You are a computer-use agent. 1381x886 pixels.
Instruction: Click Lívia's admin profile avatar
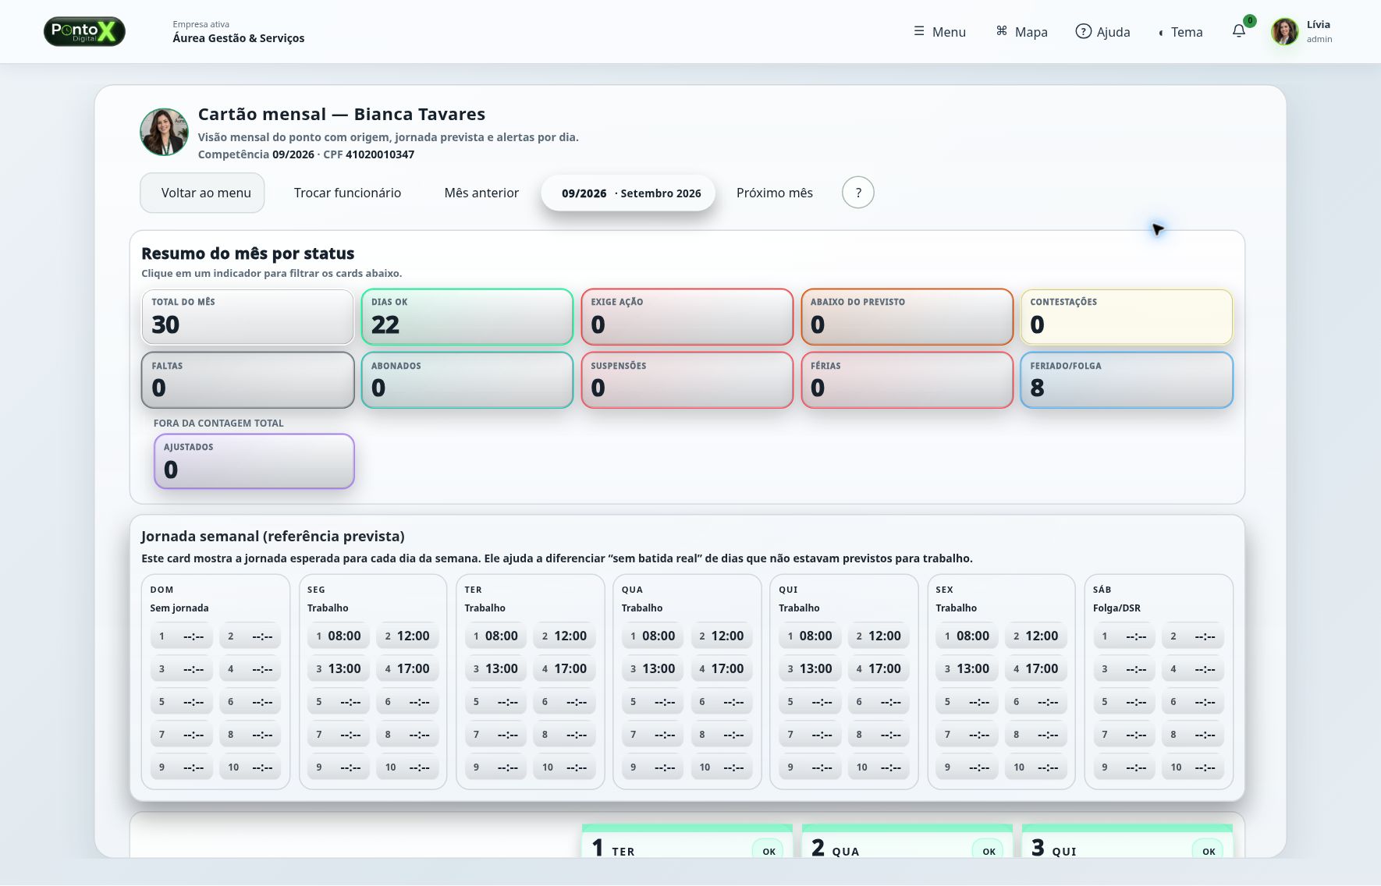(x=1284, y=31)
